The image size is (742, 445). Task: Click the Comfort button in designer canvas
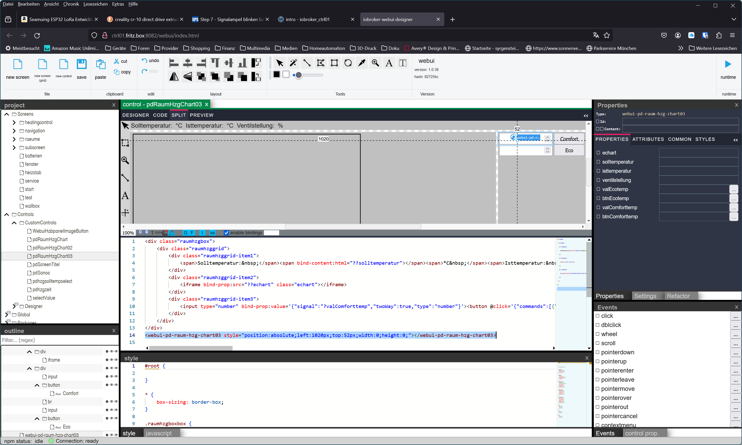(569, 139)
